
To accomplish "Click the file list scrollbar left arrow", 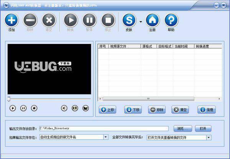I will [100, 99].
